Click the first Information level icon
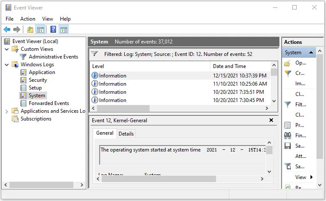 [95, 75]
